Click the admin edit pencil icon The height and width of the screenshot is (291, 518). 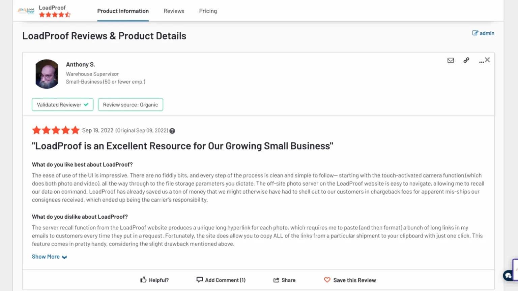tap(475, 33)
